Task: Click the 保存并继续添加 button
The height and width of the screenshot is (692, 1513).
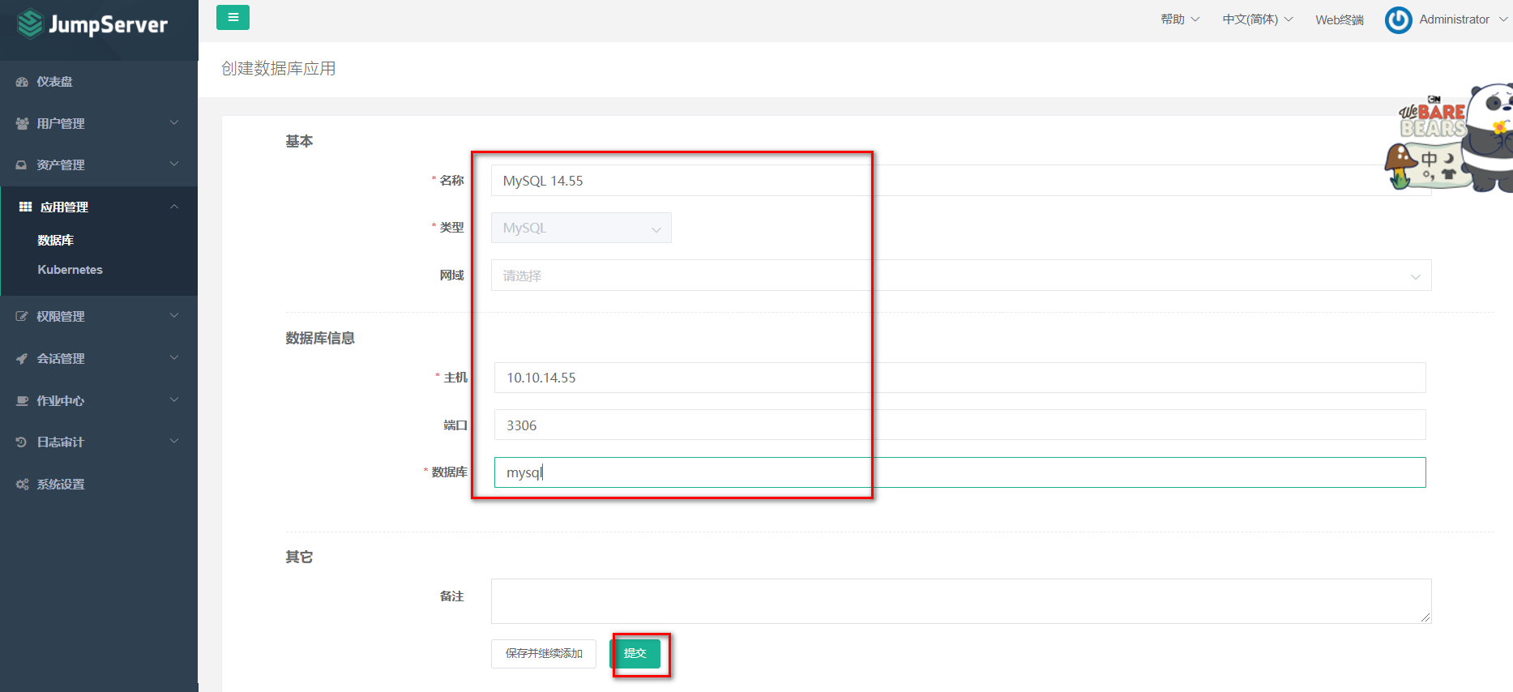Action: coord(544,654)
